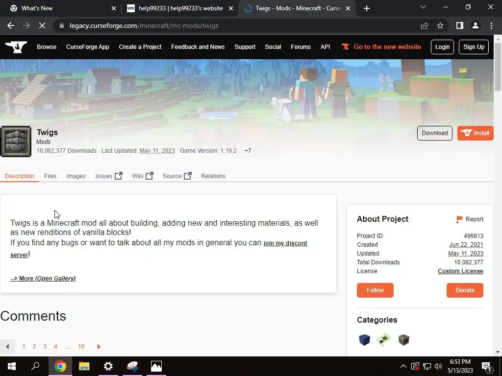The width and height of the screenshot is (502, 376).
Task: Open Feedback and News
Action: coord(198,47)
